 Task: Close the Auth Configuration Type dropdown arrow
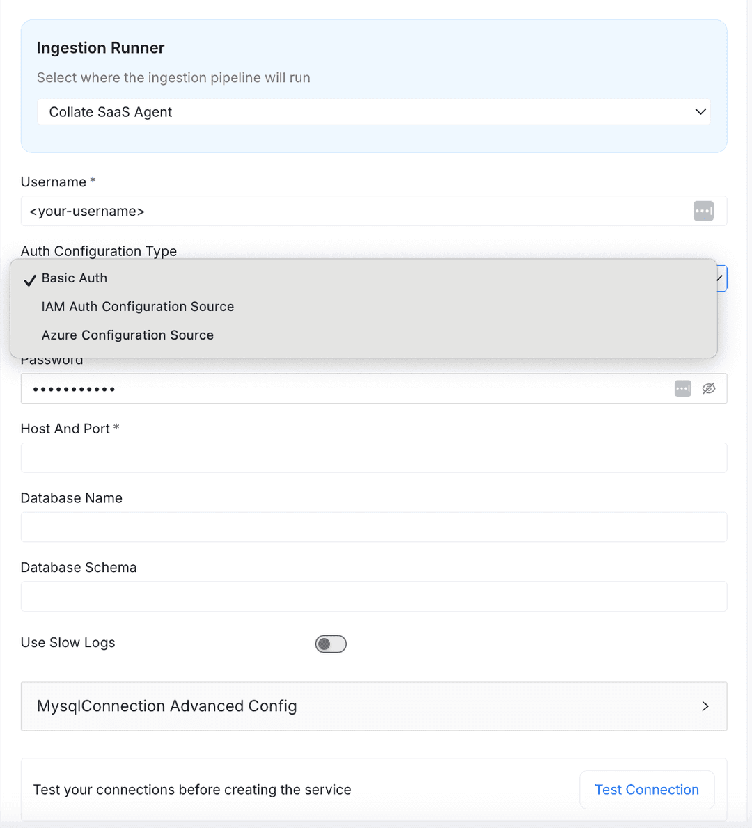coord(721,278)
